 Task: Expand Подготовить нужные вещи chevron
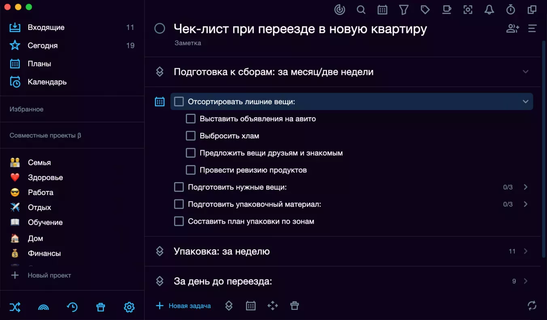click(526, 187)
